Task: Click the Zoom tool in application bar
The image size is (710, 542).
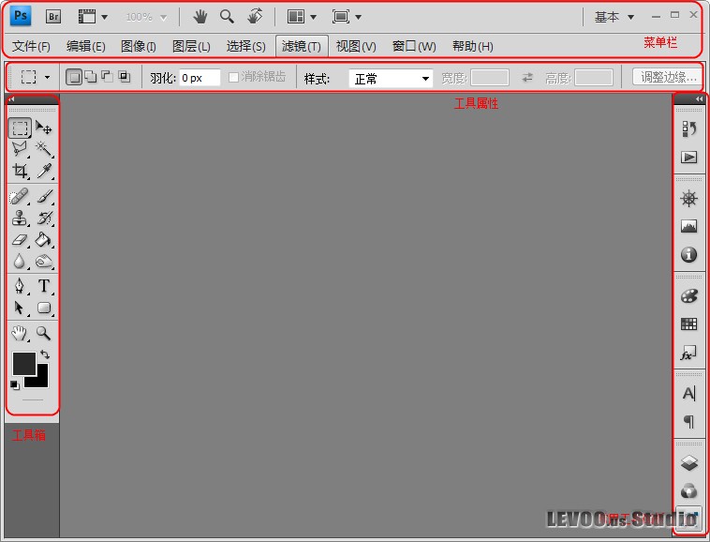Action: 227,17
